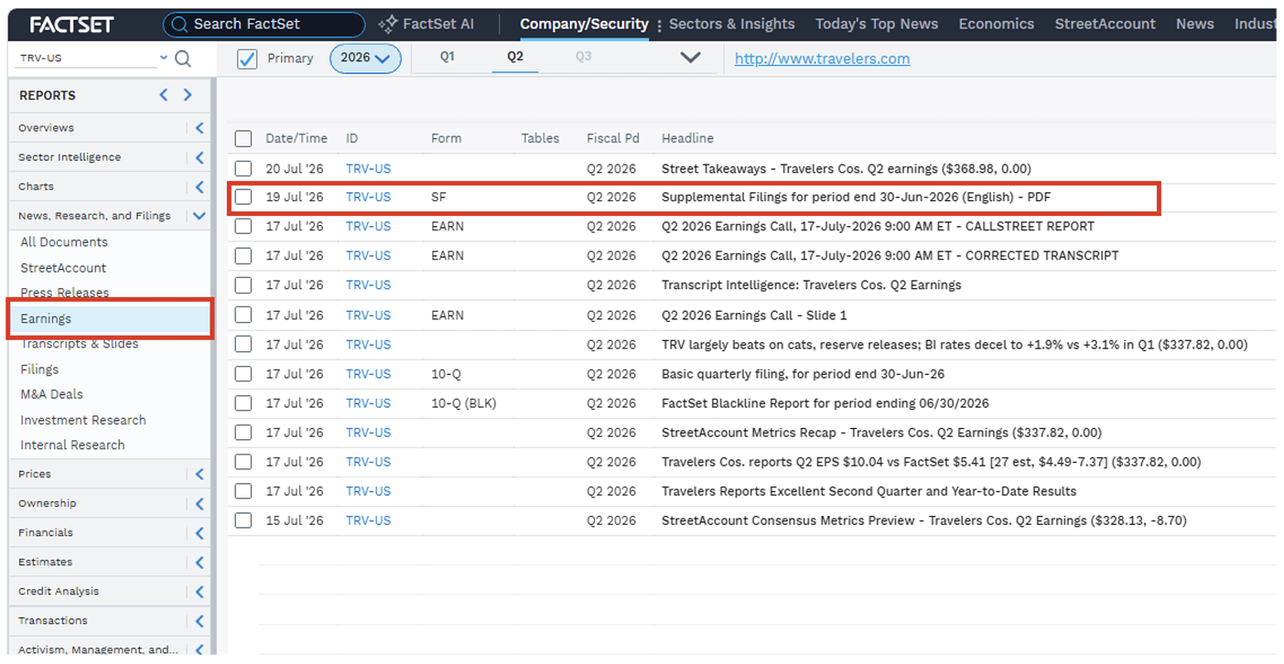Select the Earnings sidebar item
Image resolution: width=1284 pixels, height=664 pixels.
point(110,318)
